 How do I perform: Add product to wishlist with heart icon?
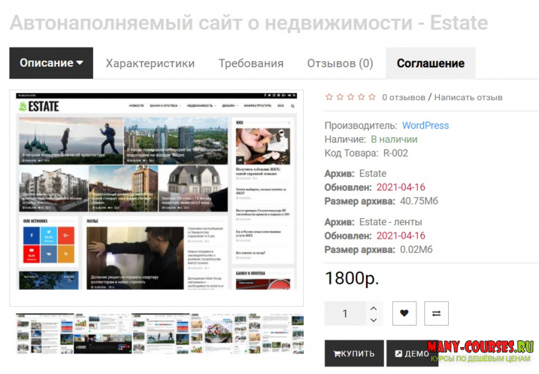404,313
